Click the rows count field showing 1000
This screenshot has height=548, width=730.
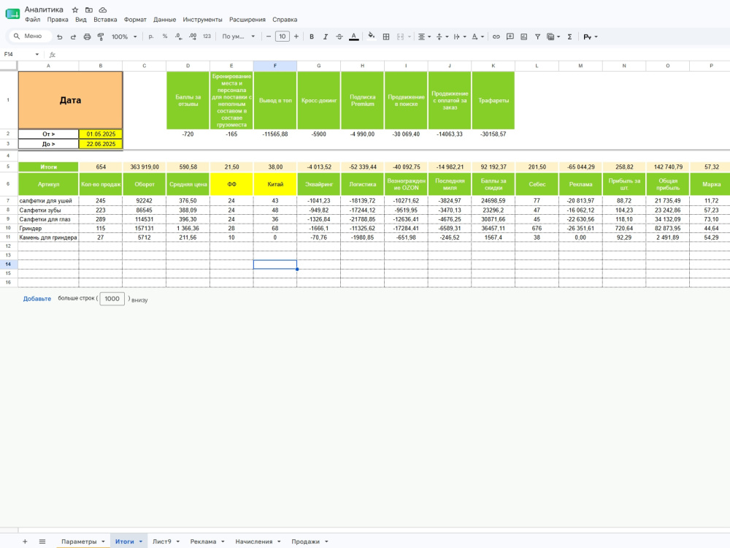[x=112, y=299]
